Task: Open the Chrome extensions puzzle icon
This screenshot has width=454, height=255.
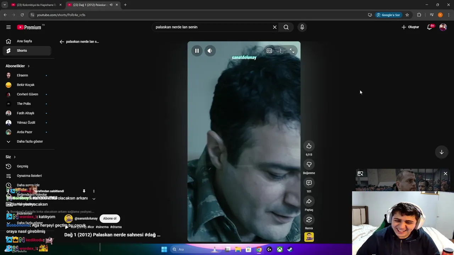Action: tap(419, 15)
